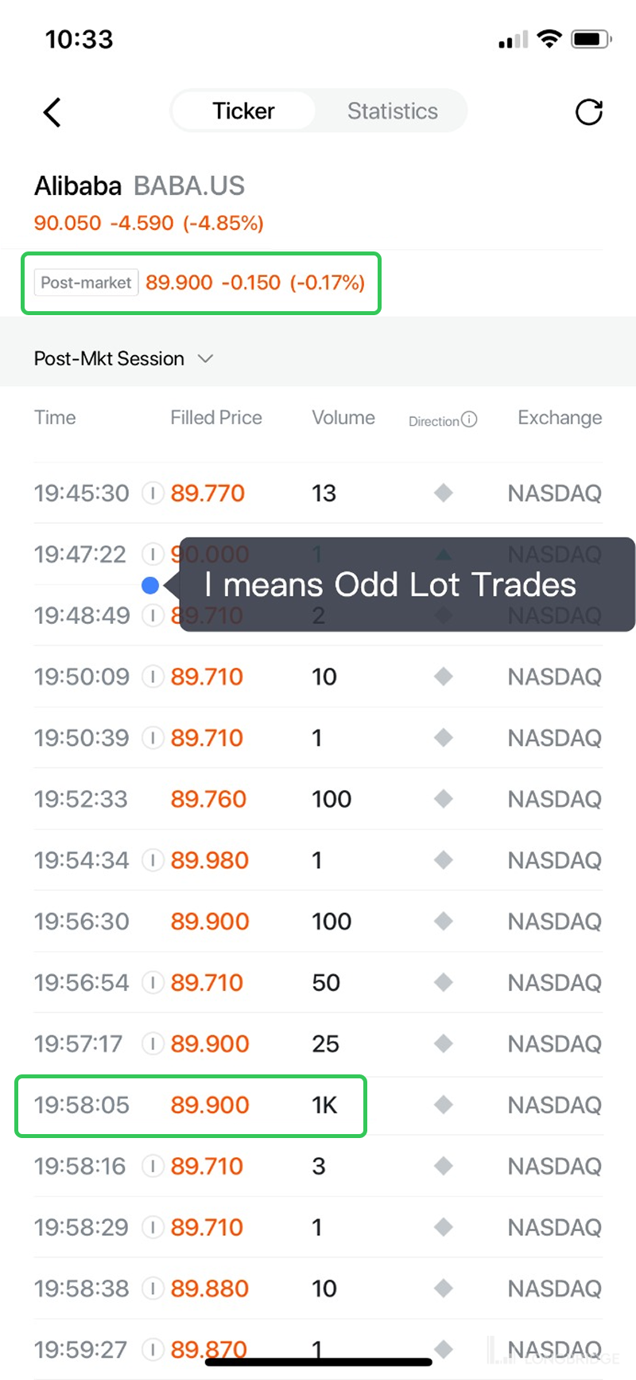Tap odd lot icon on 19:54:34 row
636x1380 pixels.
[152, 860]
